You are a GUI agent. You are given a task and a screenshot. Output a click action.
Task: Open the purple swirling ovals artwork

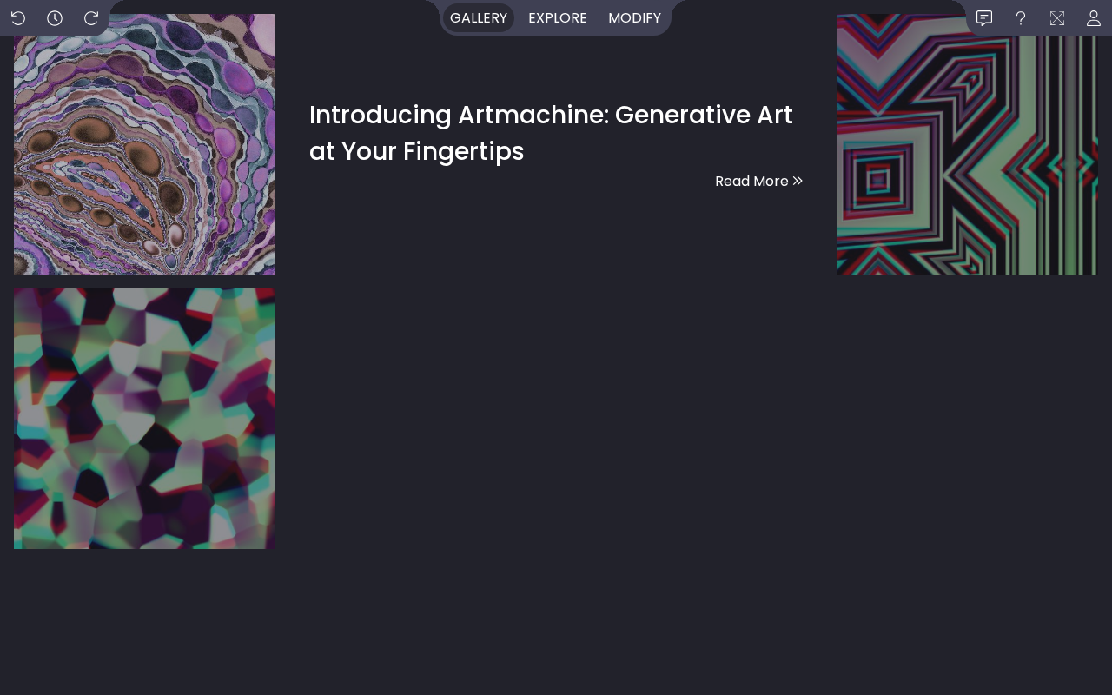[x=144, y=144]
